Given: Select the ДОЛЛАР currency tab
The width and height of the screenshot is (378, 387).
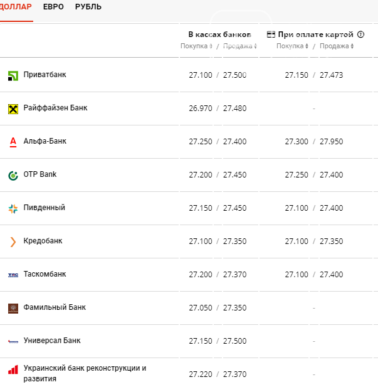Looking at the screenshot, I should pos(16,7).
